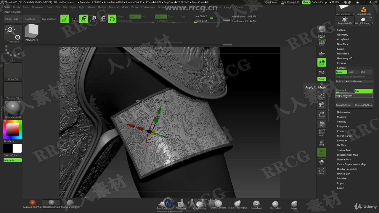This screenshot has width=379, height=213.
Task: Select the PolyMesh3D tool thumbnail
Action: point(345,21)
